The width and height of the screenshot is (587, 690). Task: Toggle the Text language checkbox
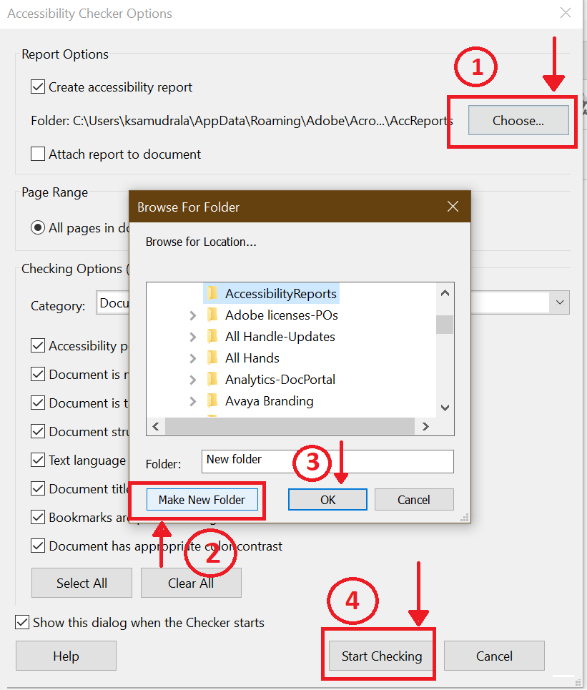click(38, 460)
